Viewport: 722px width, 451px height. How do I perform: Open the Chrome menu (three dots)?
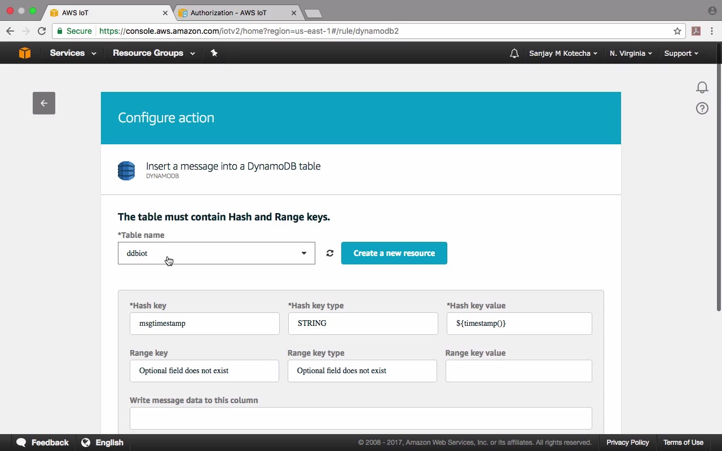pyautogui.click(x=712, y=31)
